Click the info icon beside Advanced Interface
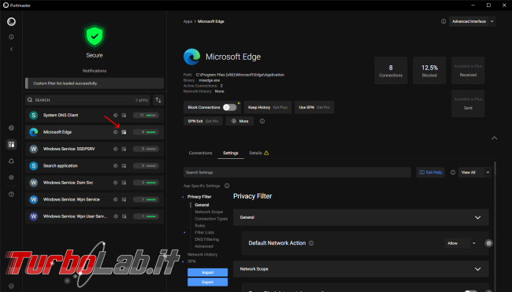512x292 pixels. click(443, 21)
